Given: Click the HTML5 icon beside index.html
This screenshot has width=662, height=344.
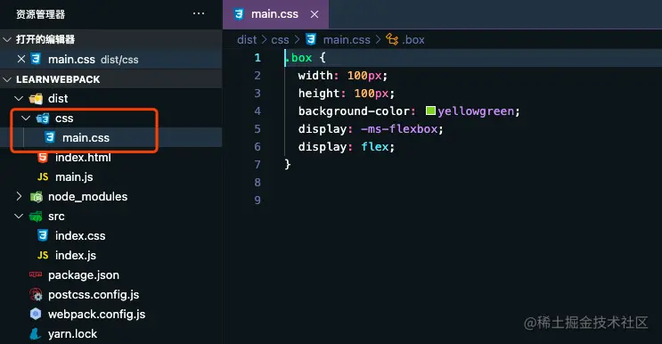Looking at the screenshot, I should tap(43, 158).
